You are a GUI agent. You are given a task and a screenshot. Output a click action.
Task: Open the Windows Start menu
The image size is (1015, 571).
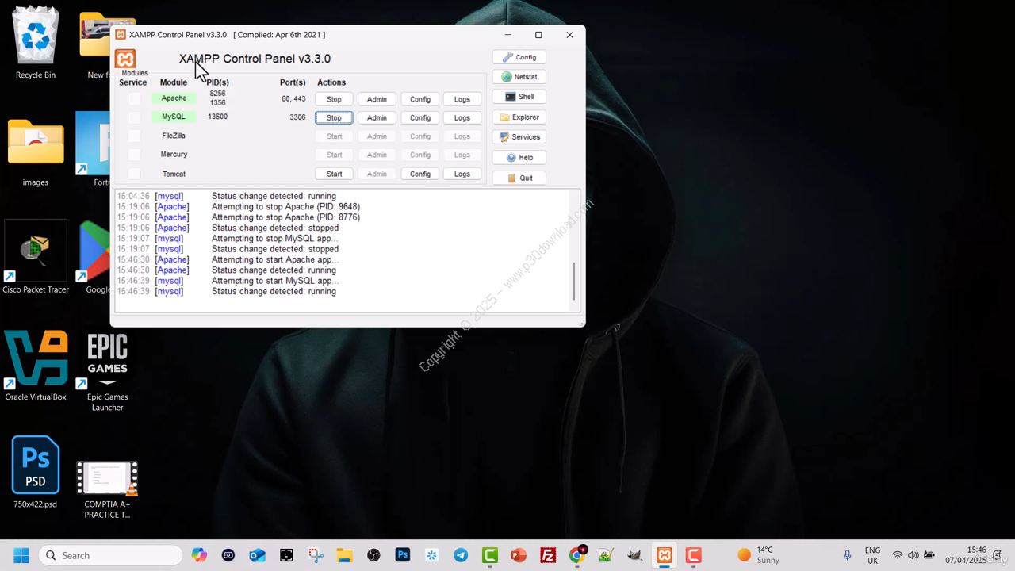[x=21, y=555]
